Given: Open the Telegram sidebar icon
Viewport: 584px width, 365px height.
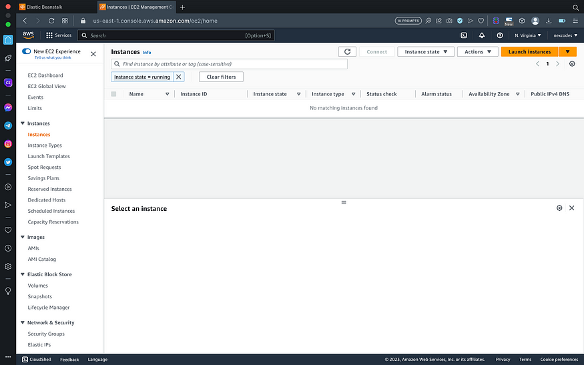Looking at the screenshot, I should (8, 125).
